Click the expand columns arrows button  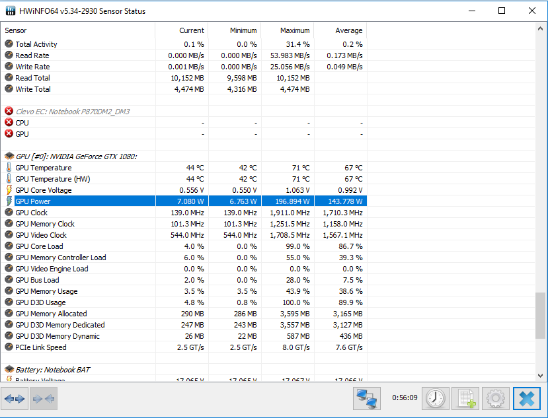click(x=15, y=398)
